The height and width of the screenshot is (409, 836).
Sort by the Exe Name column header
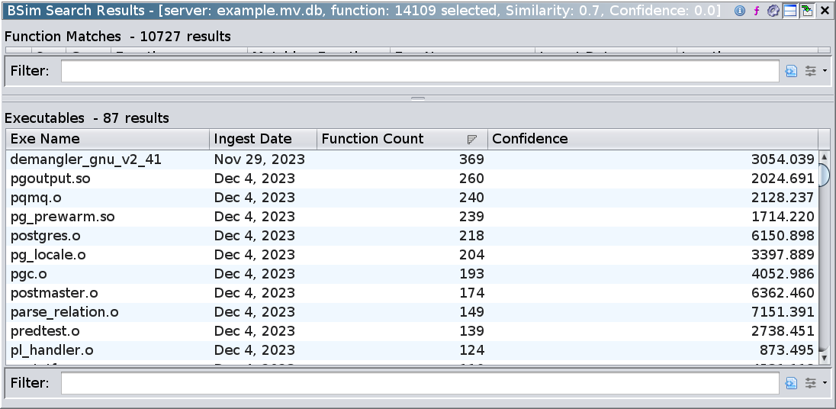tap(107, 139)
